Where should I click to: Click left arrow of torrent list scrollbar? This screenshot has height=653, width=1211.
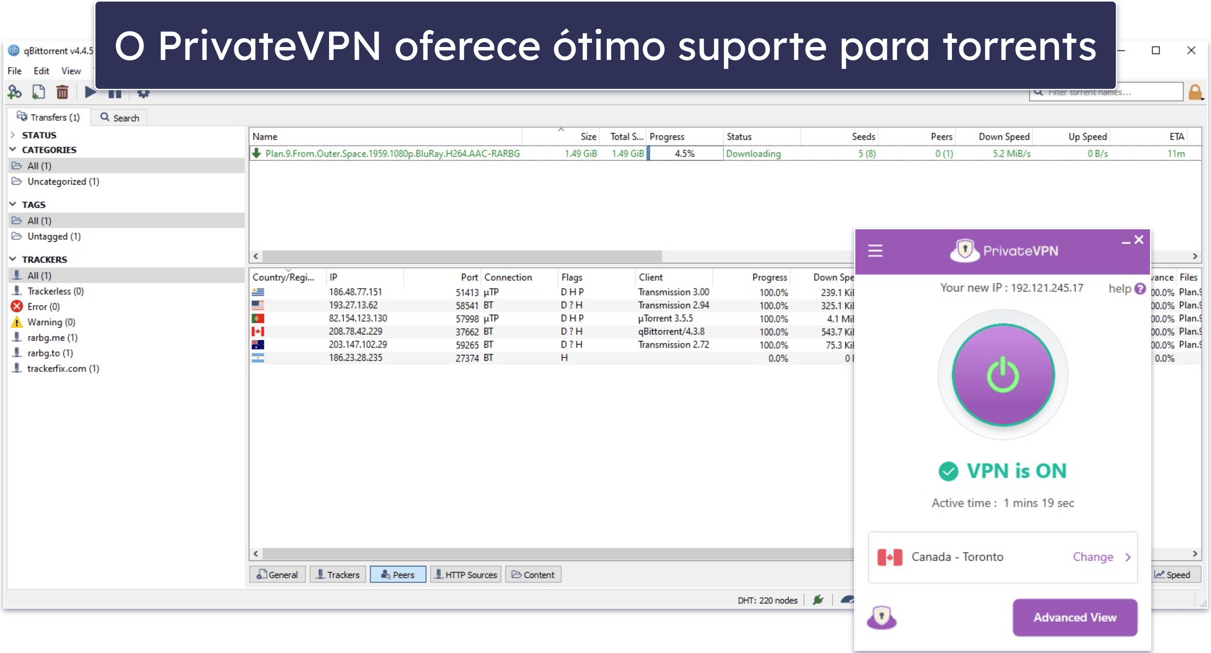[x=256, y=256]
